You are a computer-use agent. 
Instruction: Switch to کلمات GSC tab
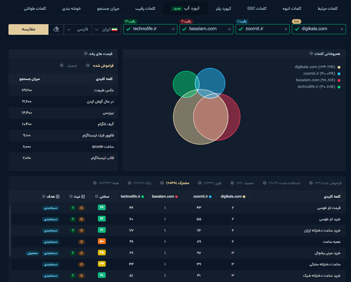click(257, 8)
